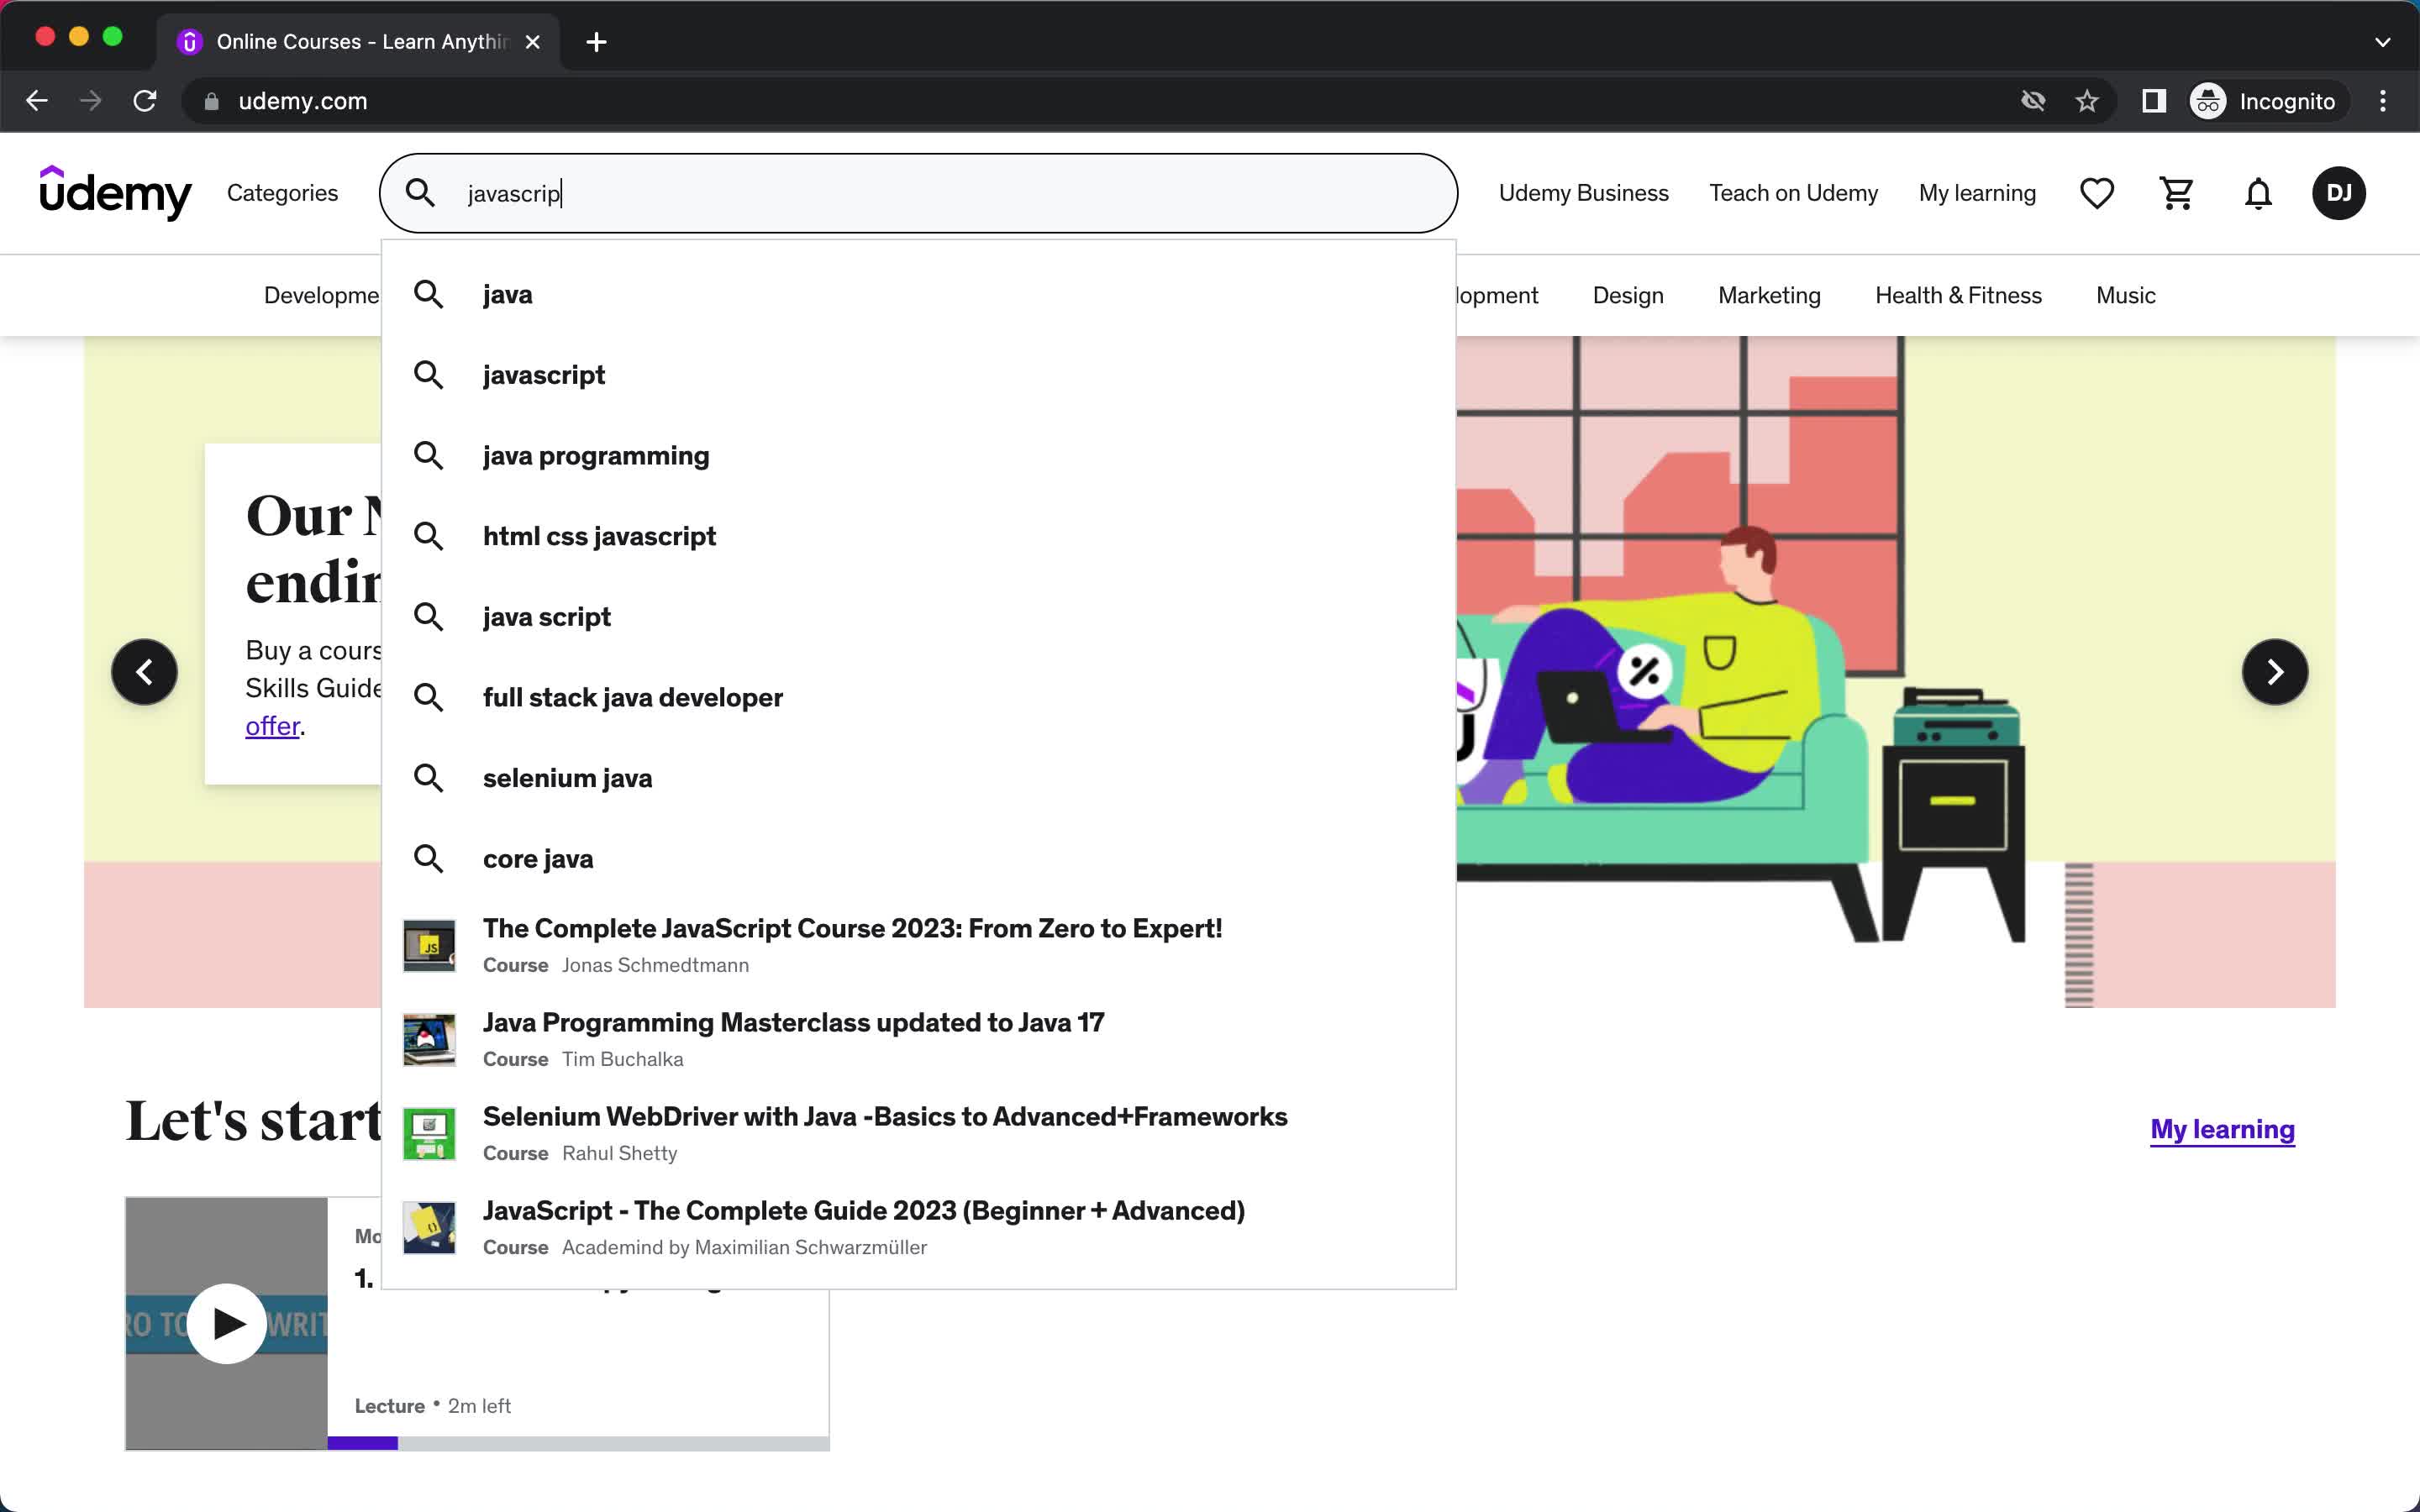Click the tracking protection eye icon
Screen dimensions: 2420x1512
point(2032,101)
